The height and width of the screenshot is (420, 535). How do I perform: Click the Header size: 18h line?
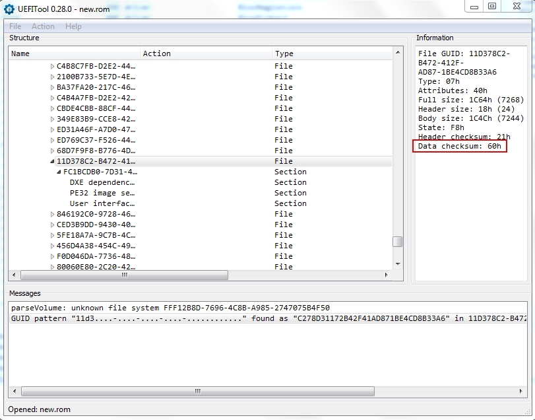click(466, 109)
